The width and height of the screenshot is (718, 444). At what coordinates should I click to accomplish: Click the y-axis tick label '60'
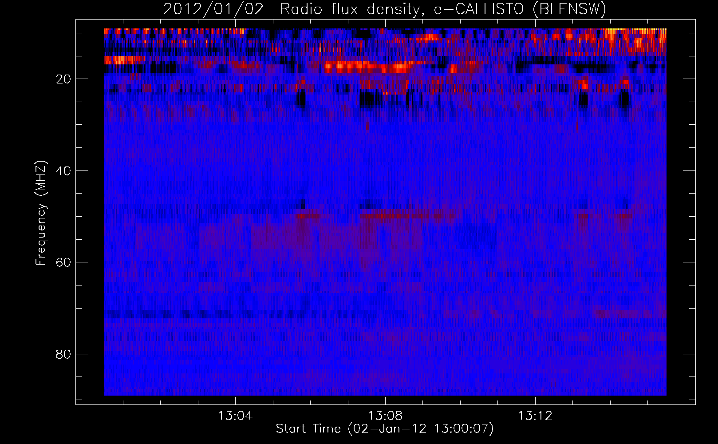[63, 262]
